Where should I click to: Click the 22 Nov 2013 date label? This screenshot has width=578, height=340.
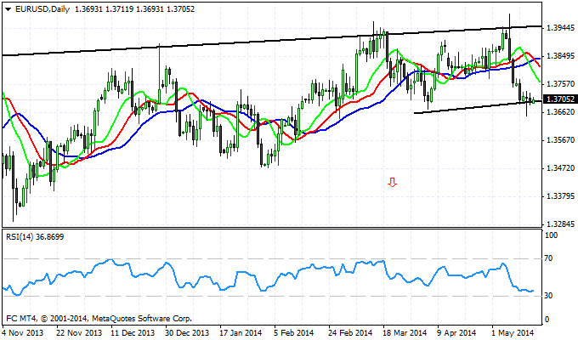tap(79, 333)
